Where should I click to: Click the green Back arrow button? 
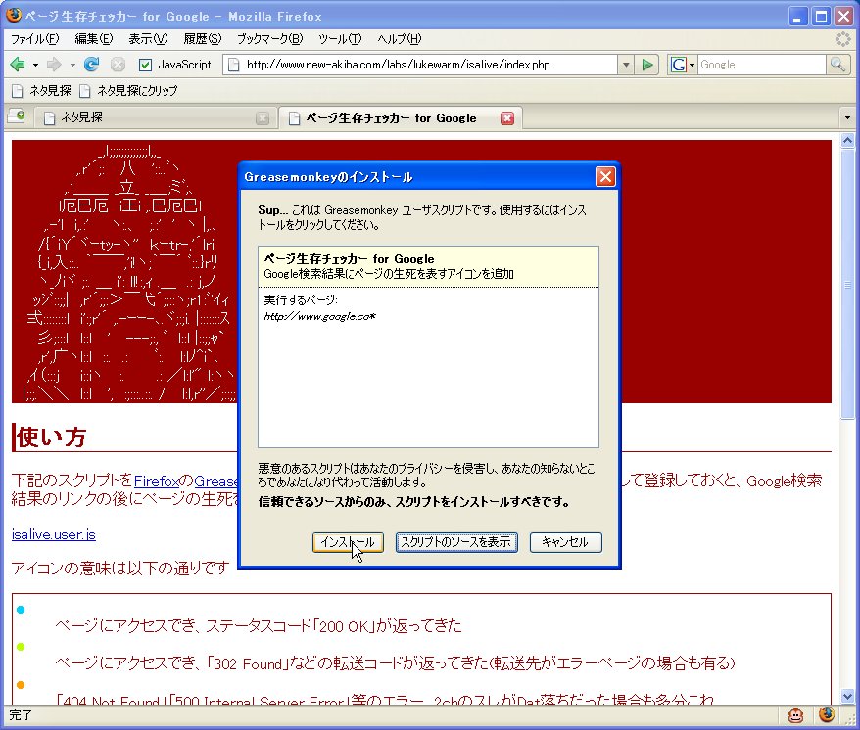pyautogui.click(x=18, y=65)
